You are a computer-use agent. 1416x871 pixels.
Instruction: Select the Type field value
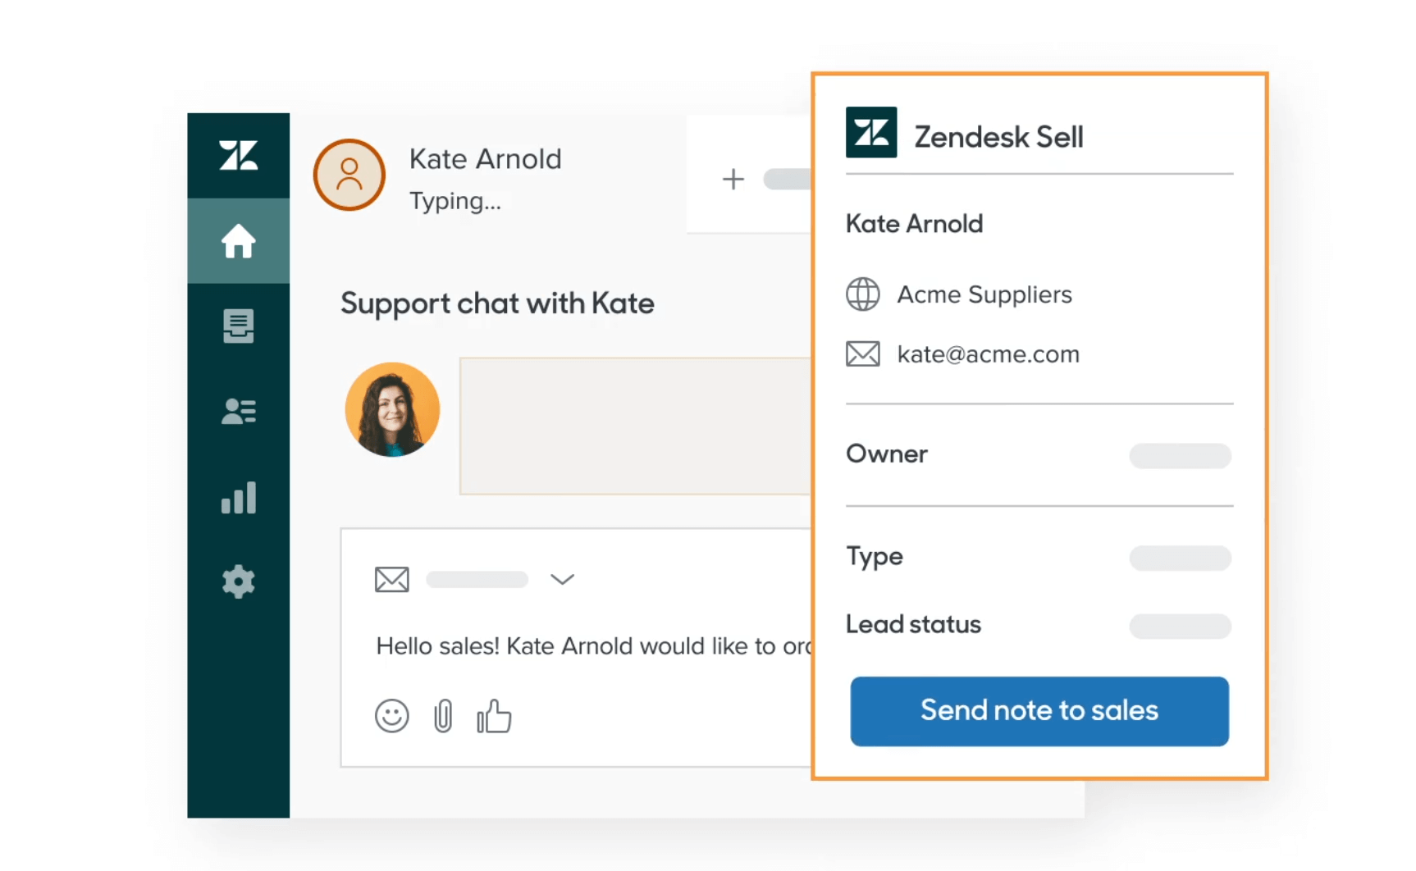point(1181,559)
